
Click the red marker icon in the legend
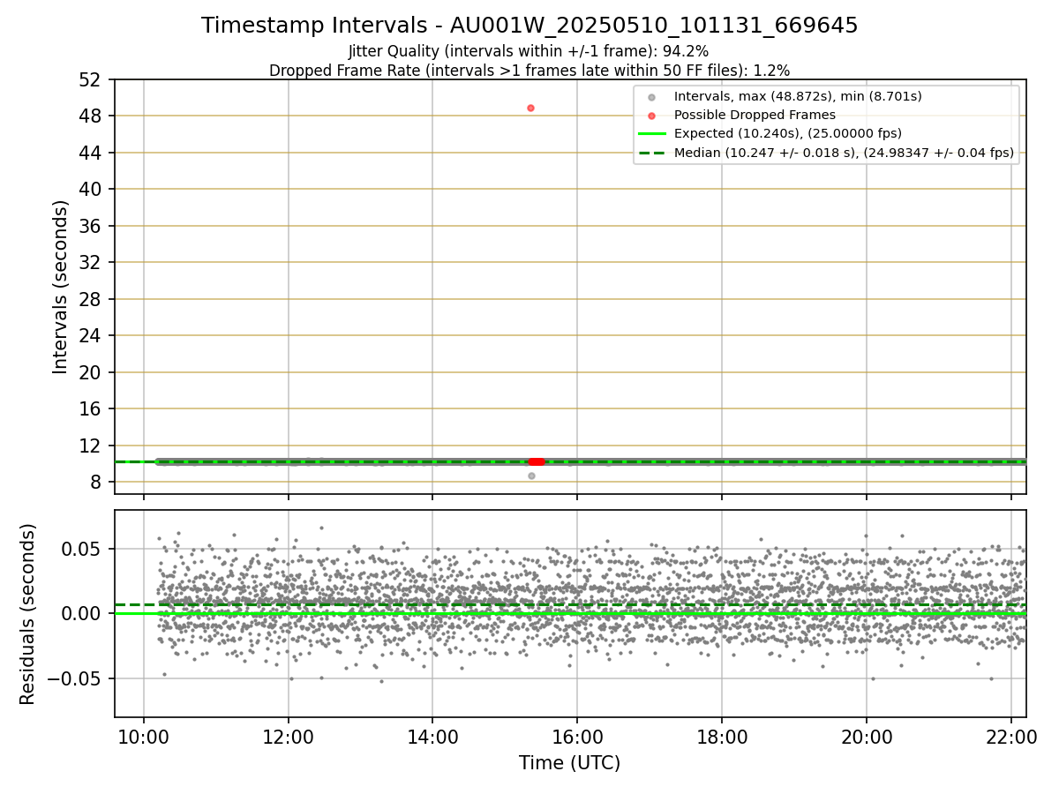tap(651, 116)
